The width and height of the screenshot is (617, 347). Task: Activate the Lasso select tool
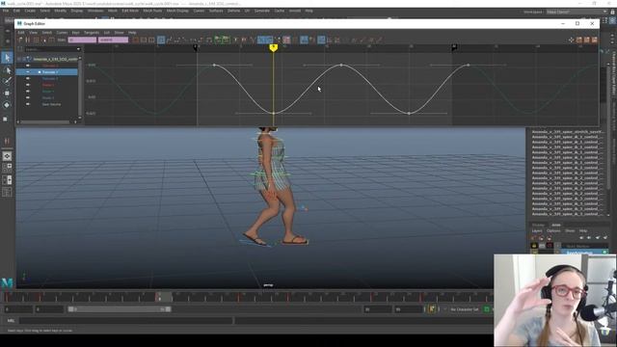[x=7, y=70]
